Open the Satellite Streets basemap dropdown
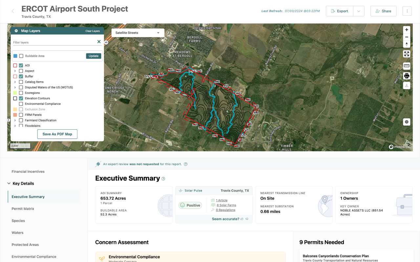 137,33
